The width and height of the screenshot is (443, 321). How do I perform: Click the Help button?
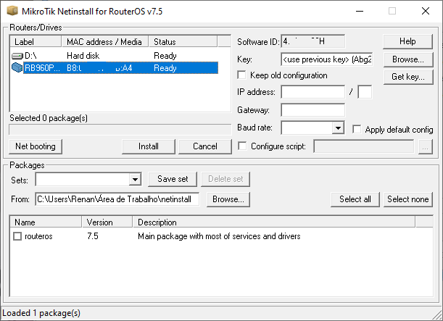(x=407, y=41)
